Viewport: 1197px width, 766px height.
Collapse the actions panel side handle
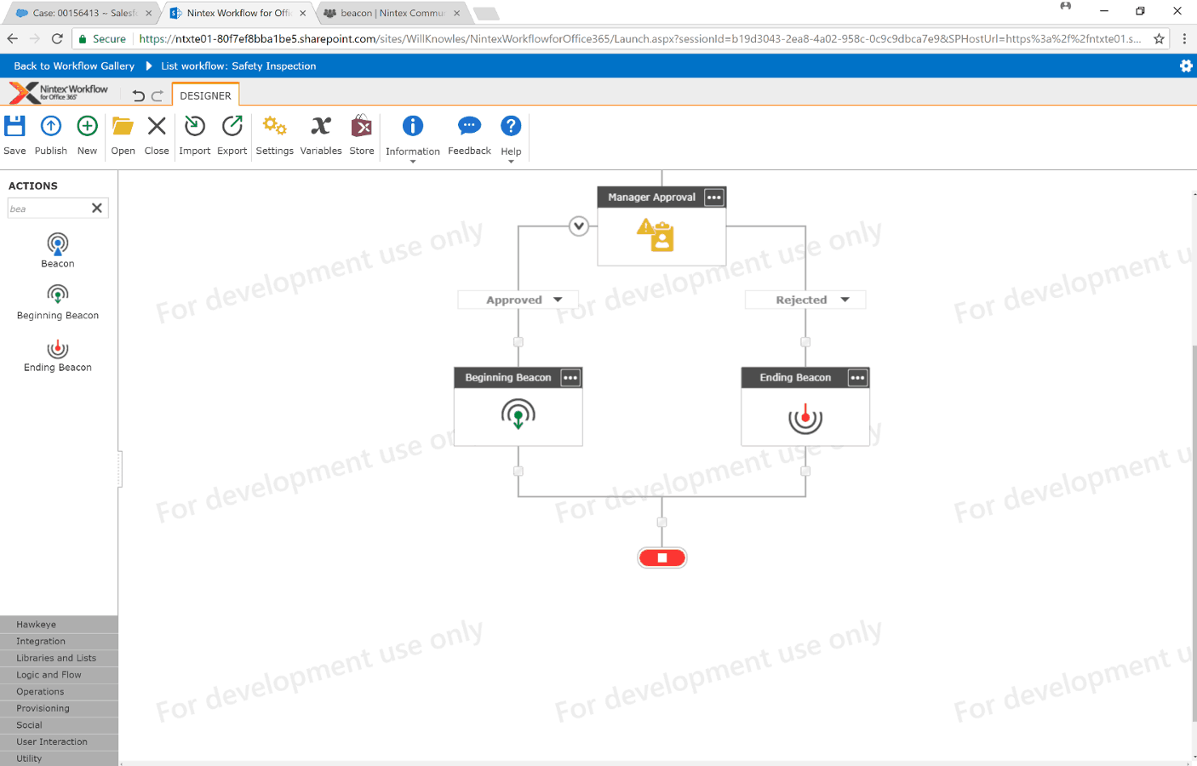(x=120, y=469)
